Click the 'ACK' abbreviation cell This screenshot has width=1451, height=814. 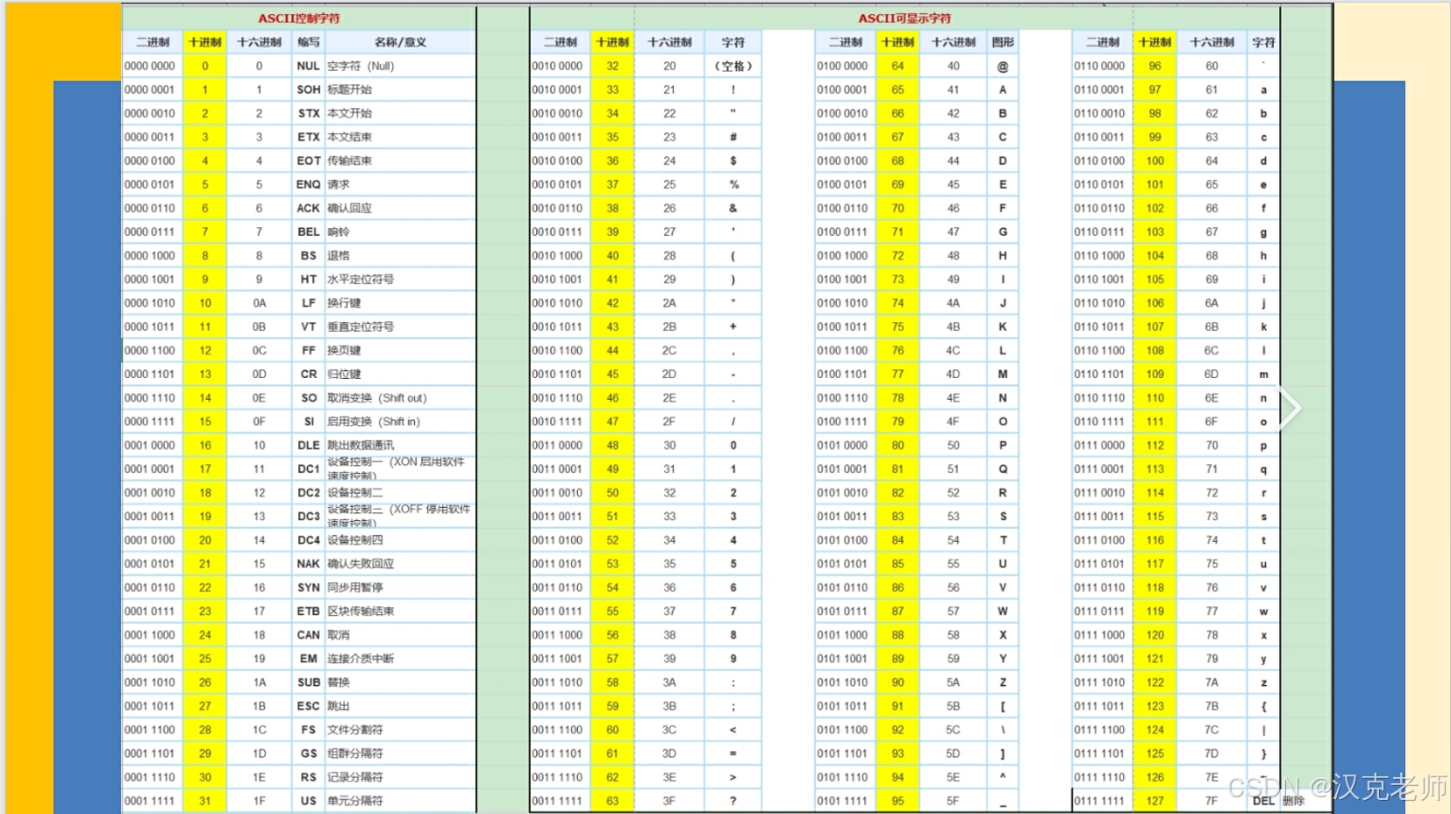(x=308, y=208)
